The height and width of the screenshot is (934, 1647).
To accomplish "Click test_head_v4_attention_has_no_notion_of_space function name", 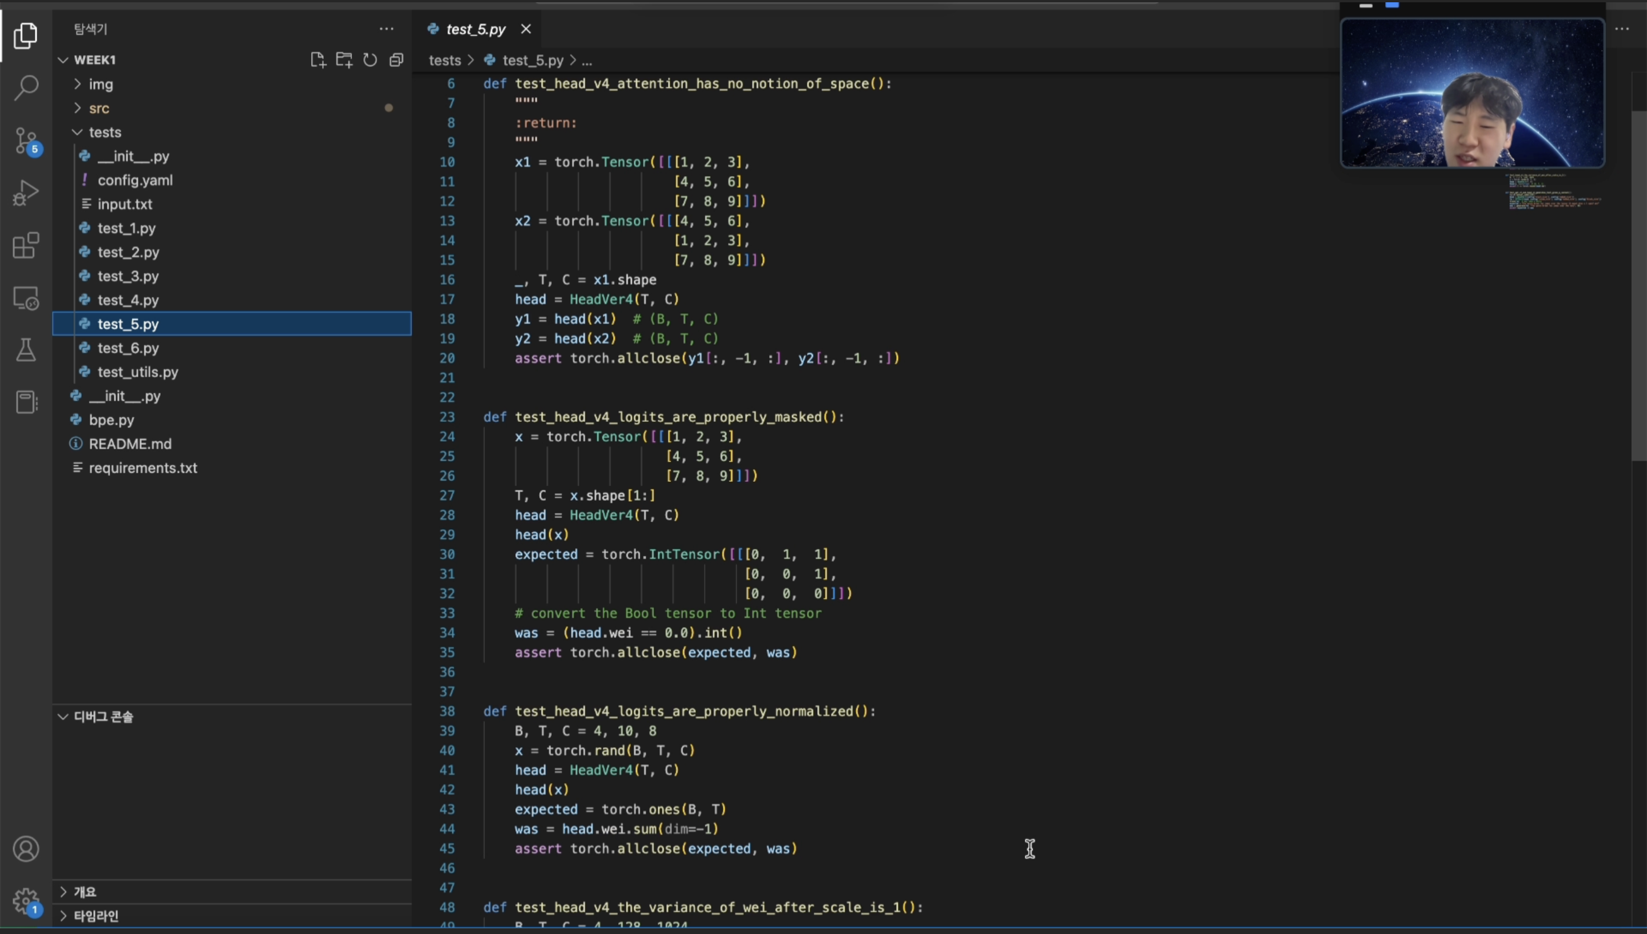I will (691, 83).
